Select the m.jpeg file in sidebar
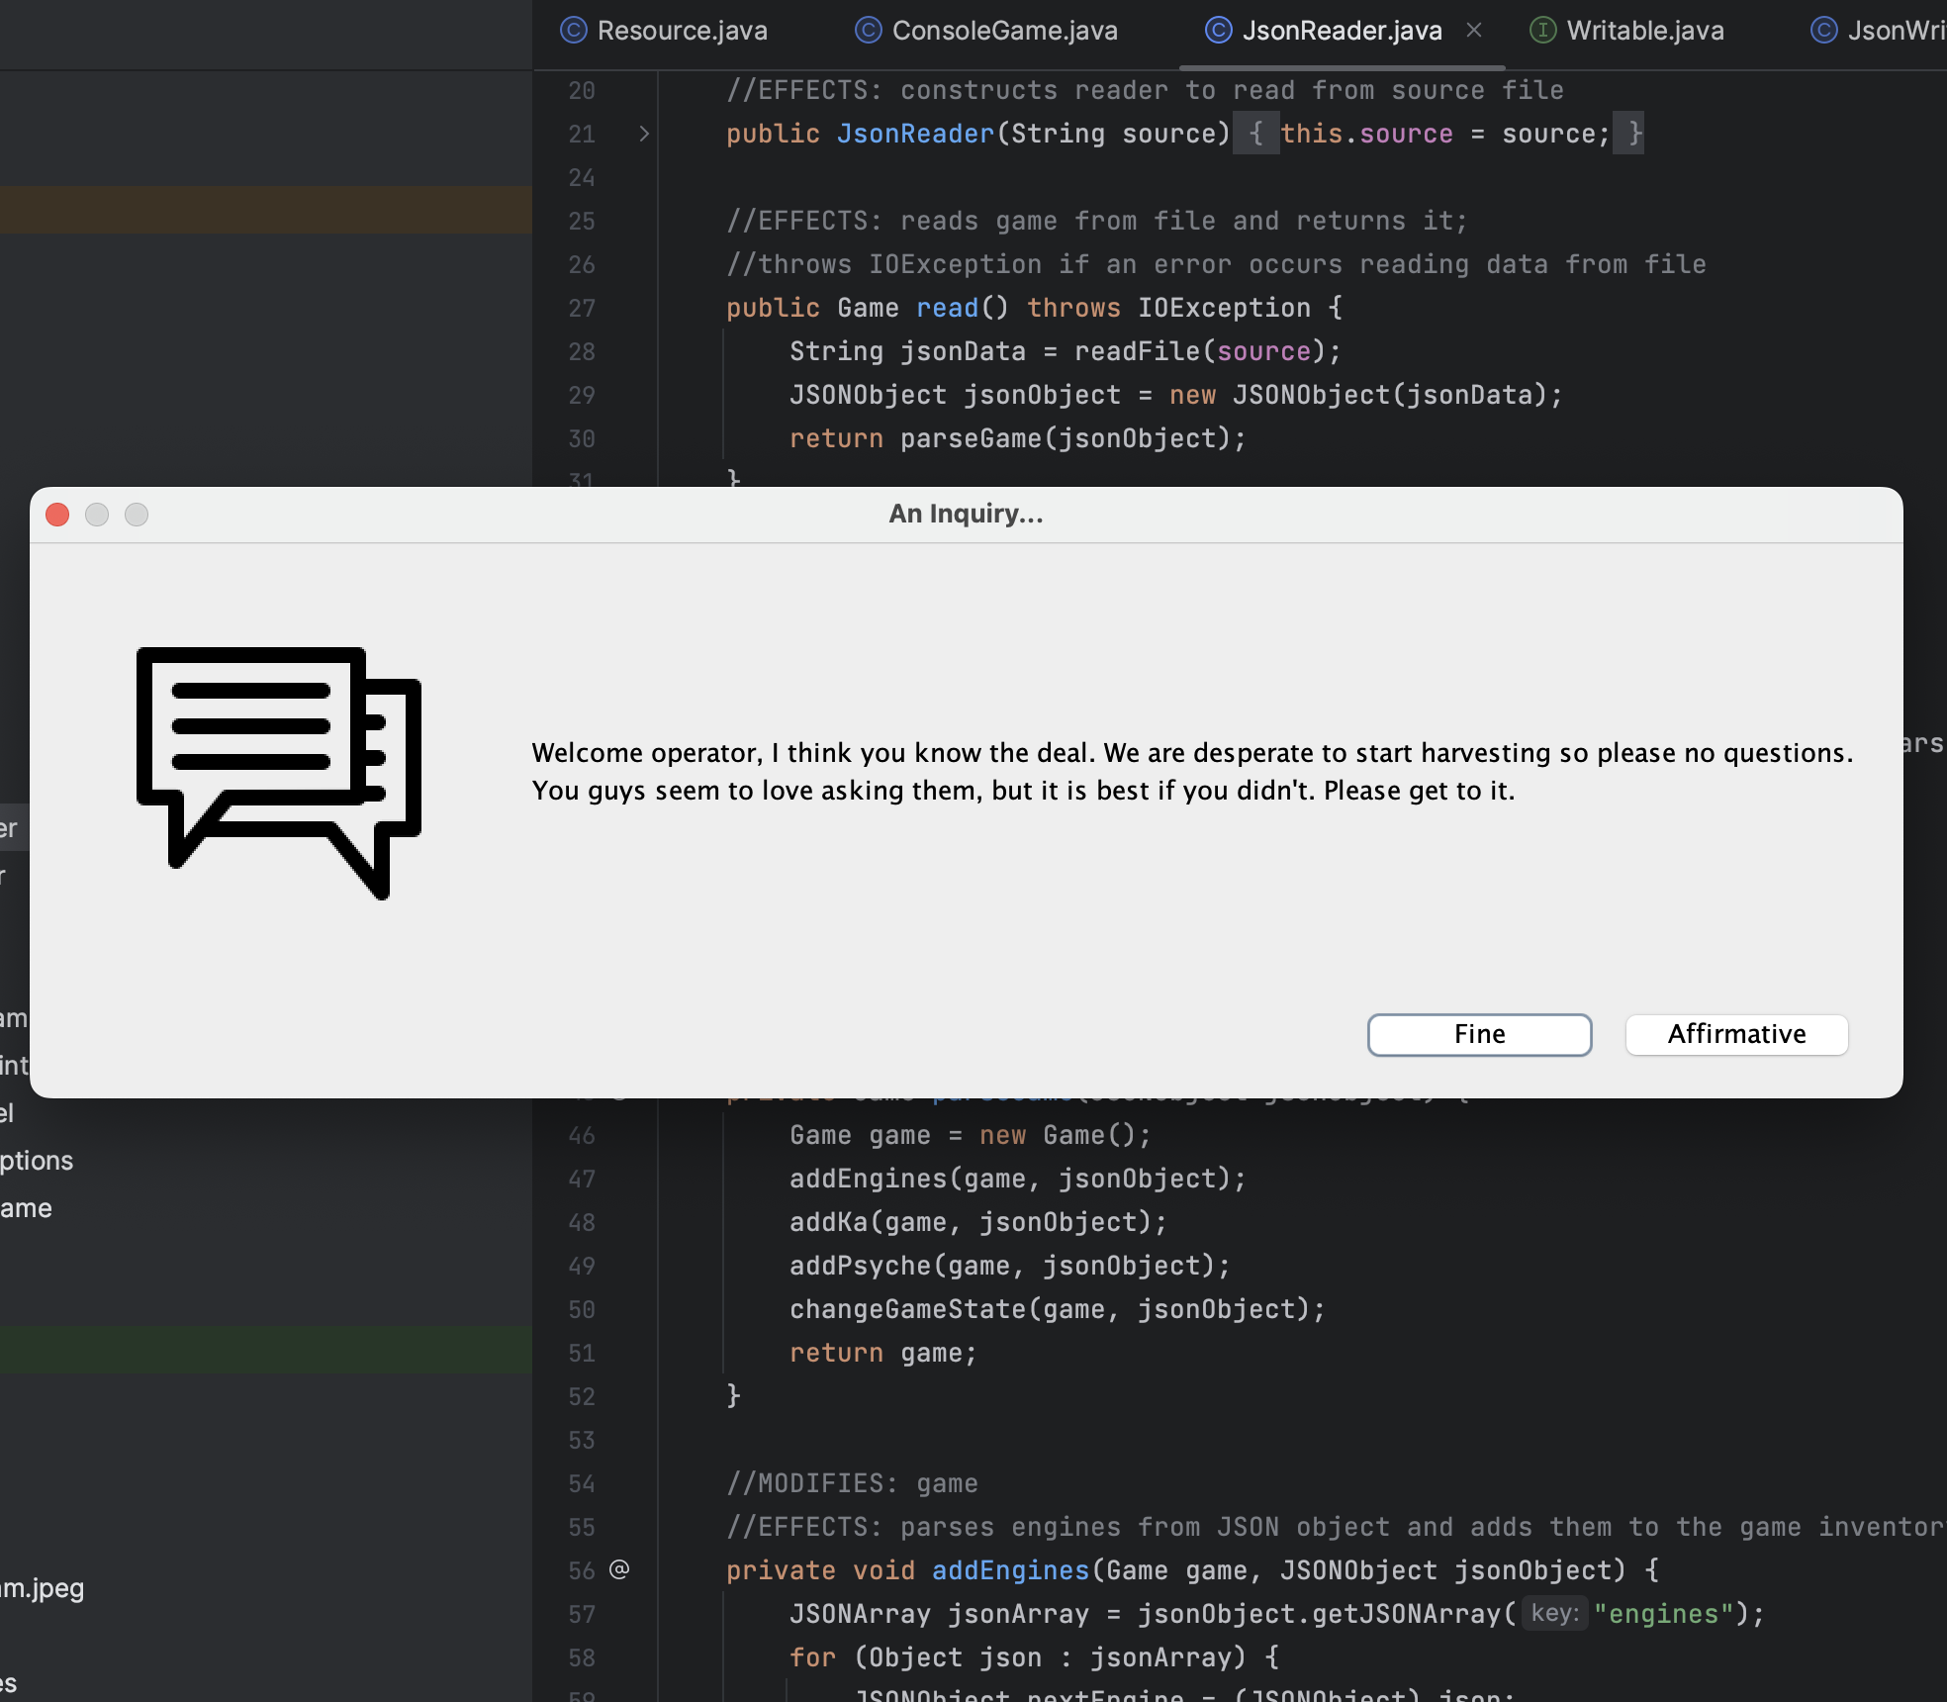The height and width of the screenshot is (1702, 1947). coord(42,1588)
